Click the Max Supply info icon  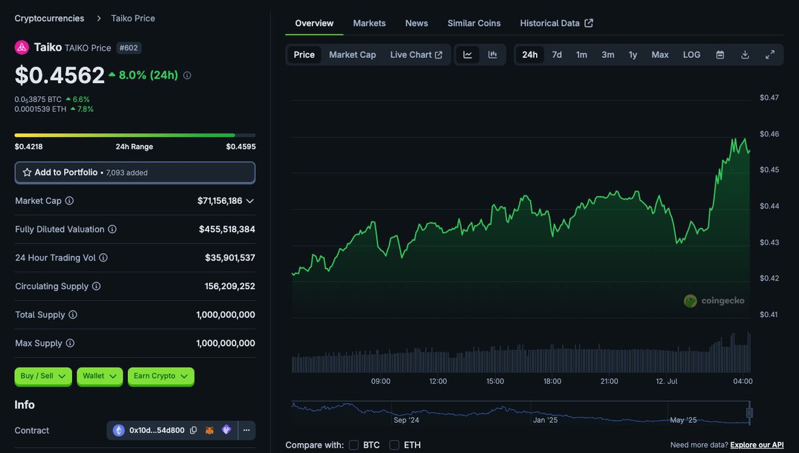coord(70,344)
